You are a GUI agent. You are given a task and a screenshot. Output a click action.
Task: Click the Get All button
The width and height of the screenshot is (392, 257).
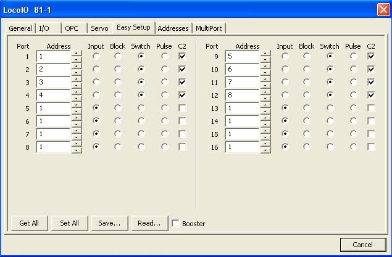click(x=29, y=223)
